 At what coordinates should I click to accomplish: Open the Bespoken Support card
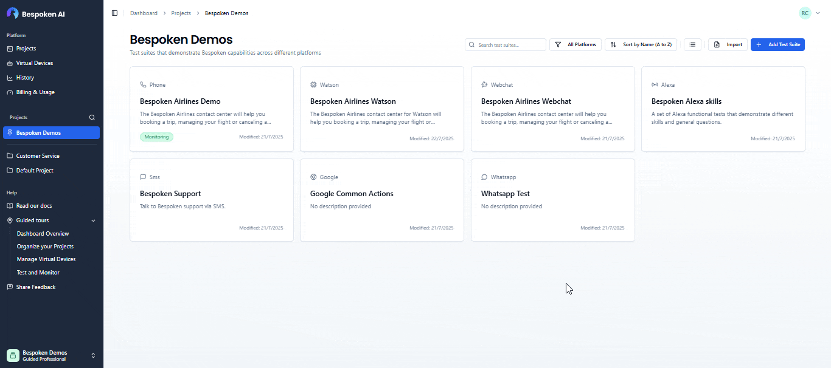pyautogui.click(x=212, y=200)
